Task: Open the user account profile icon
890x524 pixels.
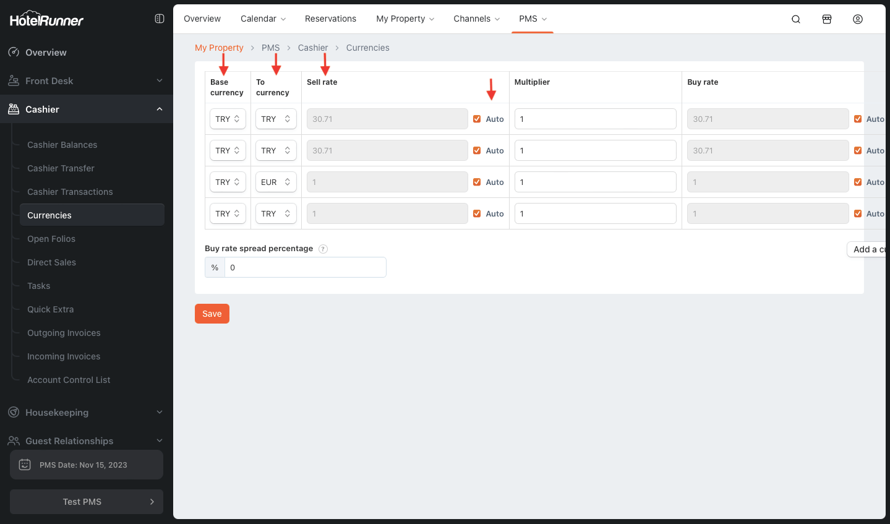Action: point(857,19)
